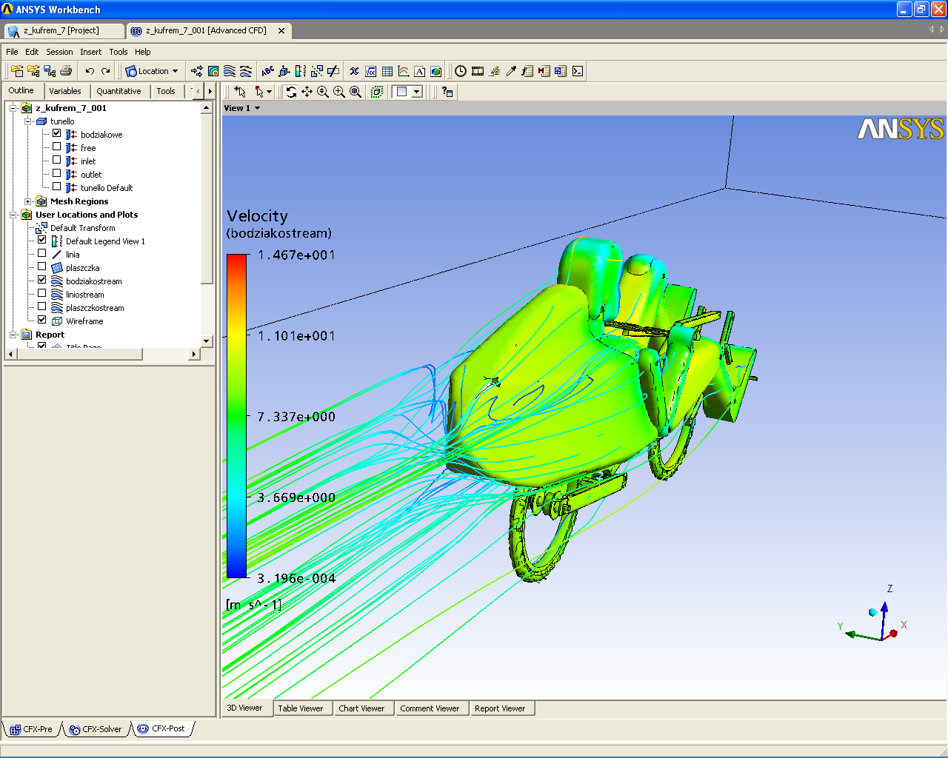
Task: Switch to the Chart Viewer tab
Action: tap(361, 708)
